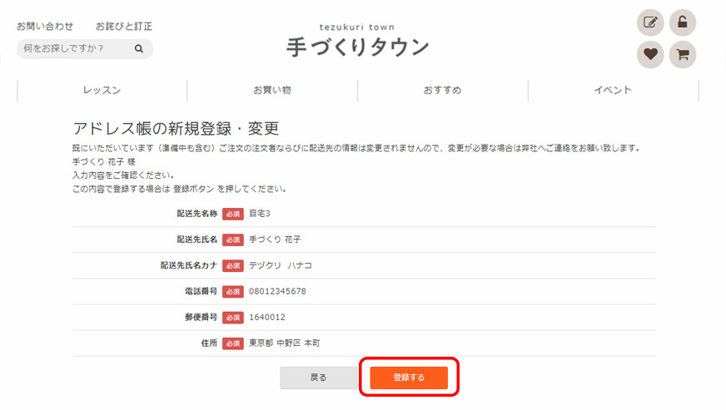This screenshot has width=726, height=410.
Task: Click the phone number value 08012345678
Action: tap(278, 291)
